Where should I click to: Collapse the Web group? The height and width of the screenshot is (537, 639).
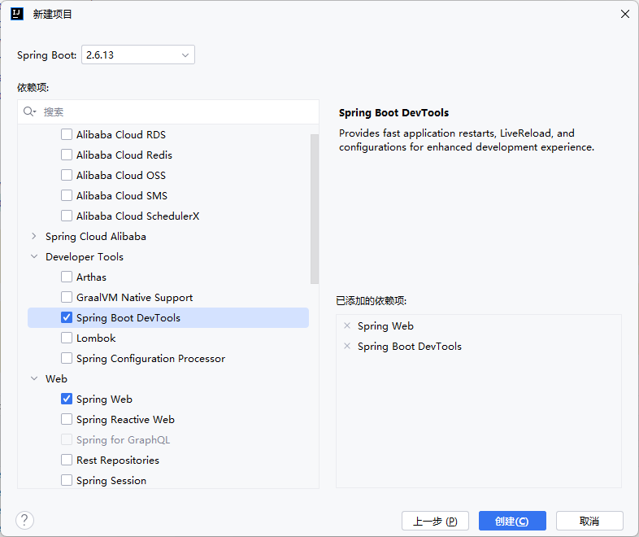(x=34, y=378)
